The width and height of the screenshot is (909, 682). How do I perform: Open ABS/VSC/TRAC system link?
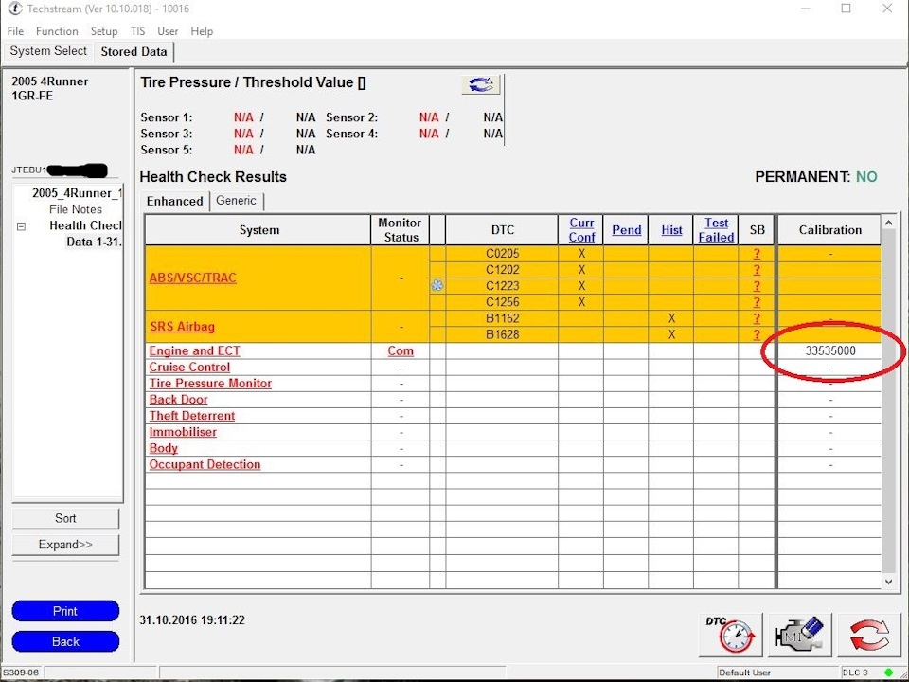(193, 278)
